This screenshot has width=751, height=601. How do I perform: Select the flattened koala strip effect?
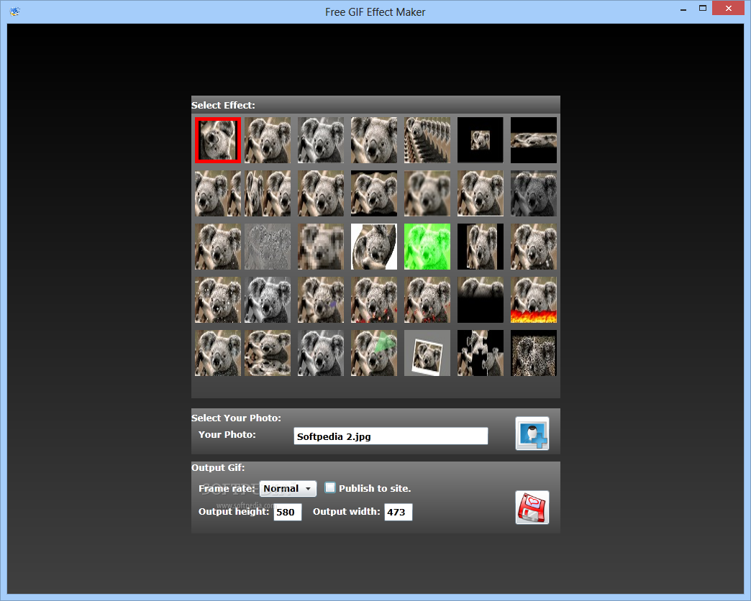(x=534, y=140)
